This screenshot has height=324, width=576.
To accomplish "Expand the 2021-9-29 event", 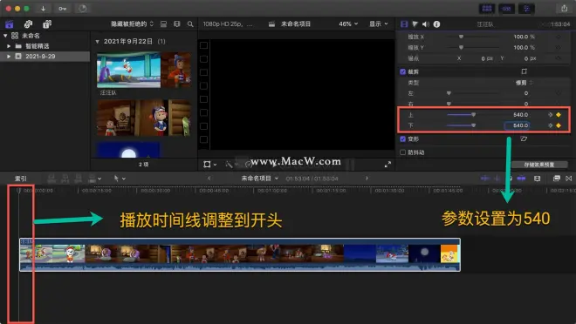I will pos(9,56).
